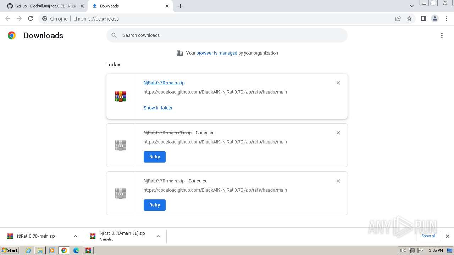Screen dimensions: 454x255
Task: Close the download shelf
Action: click(x=448, y=236)
